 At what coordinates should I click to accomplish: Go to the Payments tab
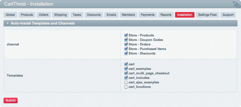[148, 15]
